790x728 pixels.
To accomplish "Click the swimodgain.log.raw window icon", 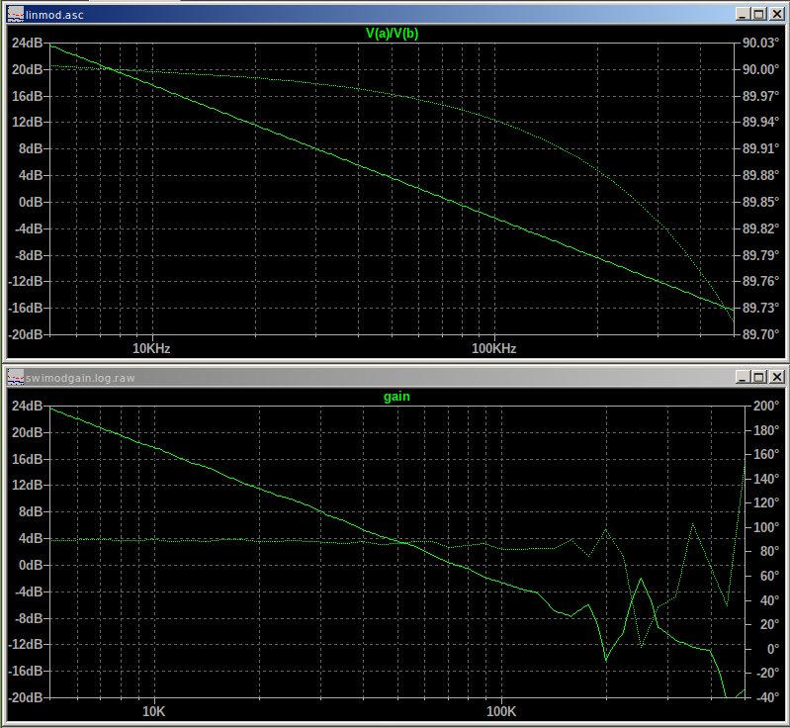I will tap(16, 377).
